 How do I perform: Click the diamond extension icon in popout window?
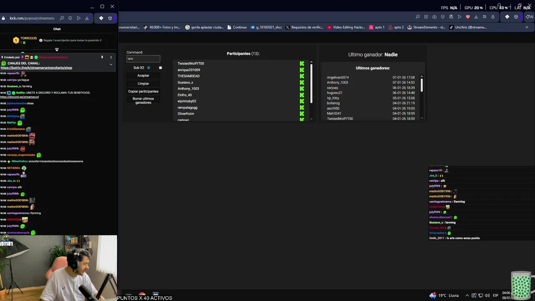tap(101, 18)
